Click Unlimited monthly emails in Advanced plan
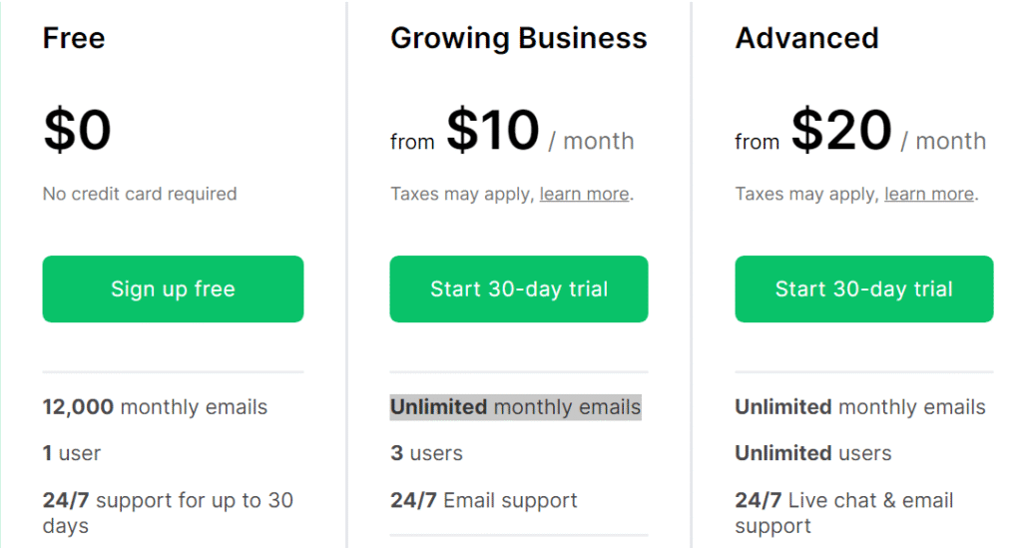 (860, 407)
